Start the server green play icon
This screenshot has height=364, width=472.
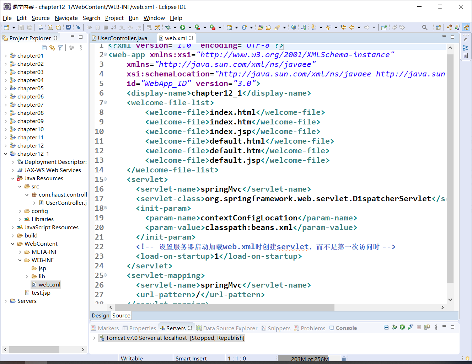tap(402, 327)
